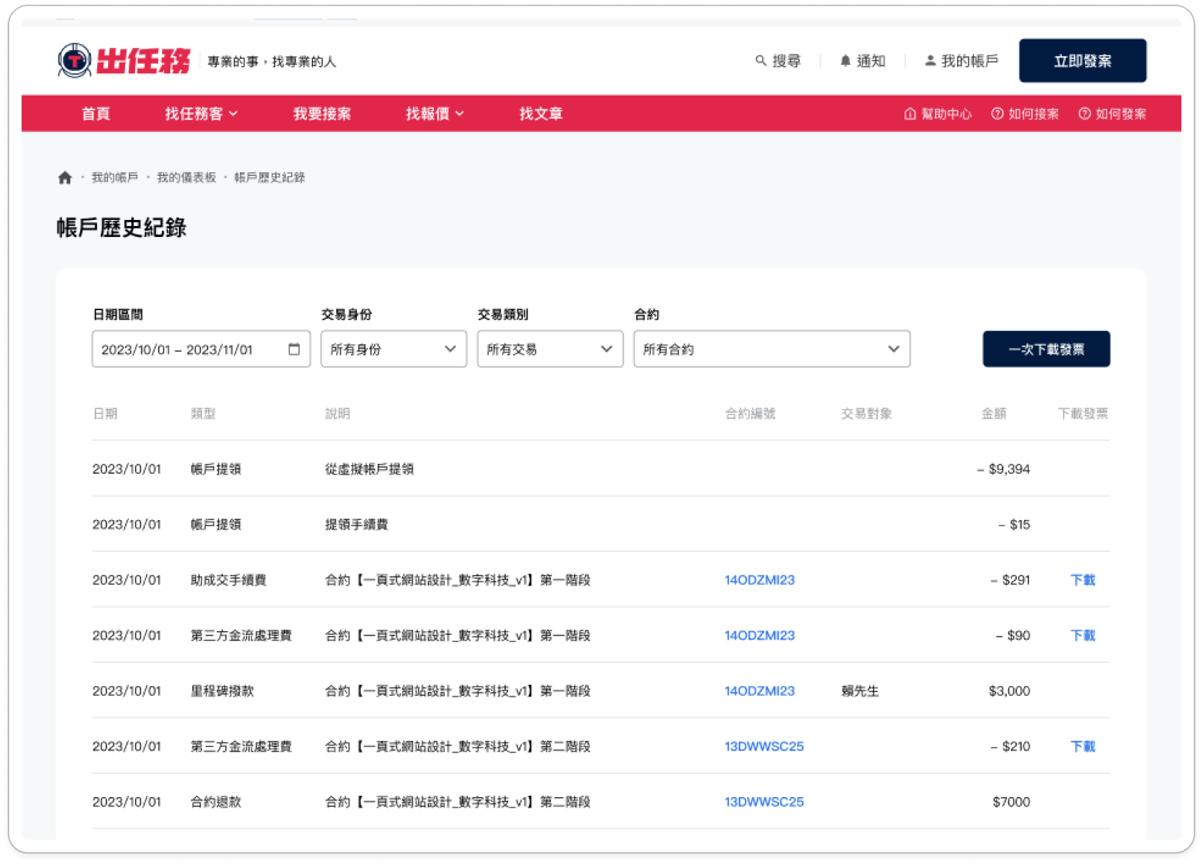Click 帳戶歷史紀錄 breadcrumb item
This screenshot has height=865, width=1203.
(x=270, y=177)
